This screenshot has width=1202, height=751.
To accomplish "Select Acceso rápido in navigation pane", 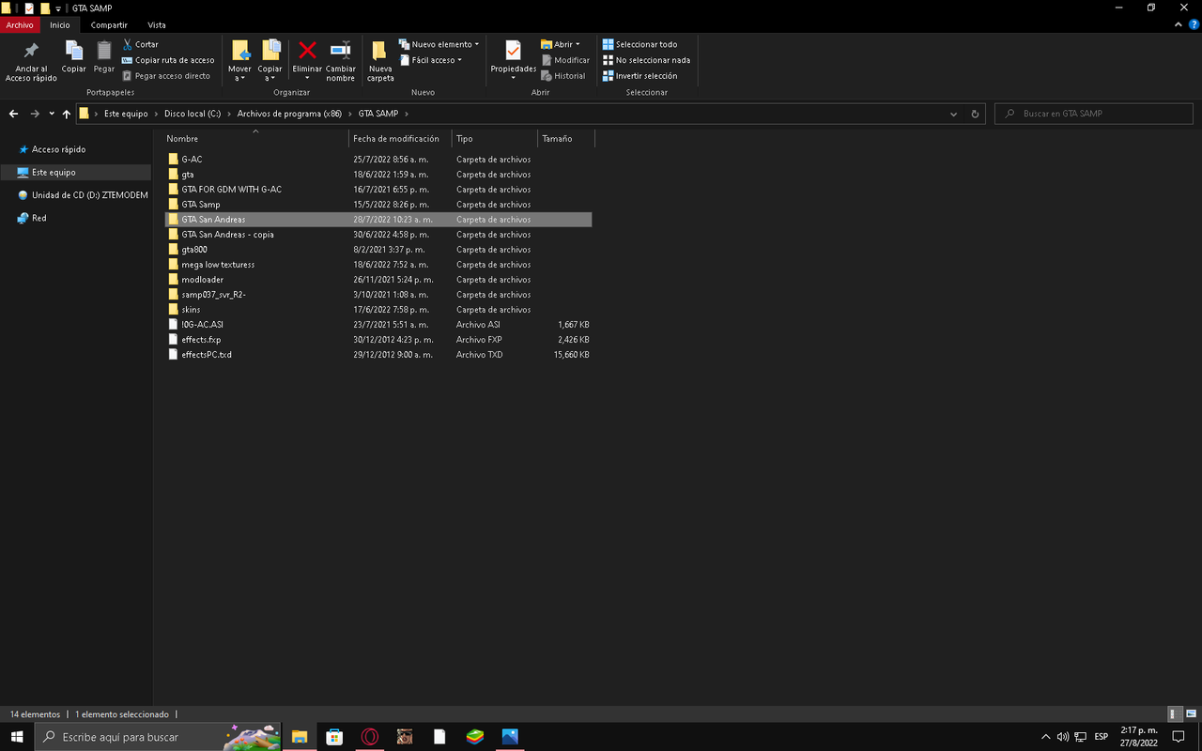I will tap(58, 149).
